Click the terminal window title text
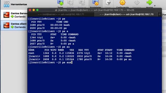Image resolution: width=166 pixels, height=93 pixels. point(96,10)
